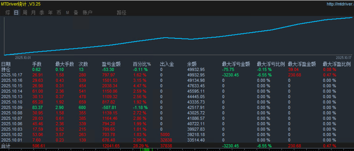Click the 4.47 % percentage cell

point(139,86)
